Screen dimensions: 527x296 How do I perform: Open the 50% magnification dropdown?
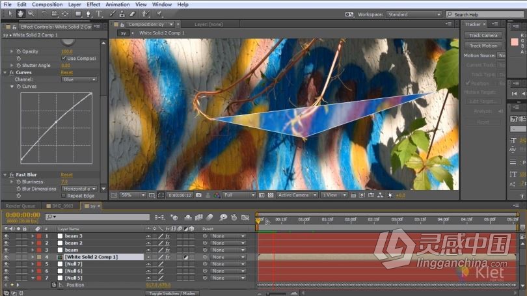coord(133,195)
